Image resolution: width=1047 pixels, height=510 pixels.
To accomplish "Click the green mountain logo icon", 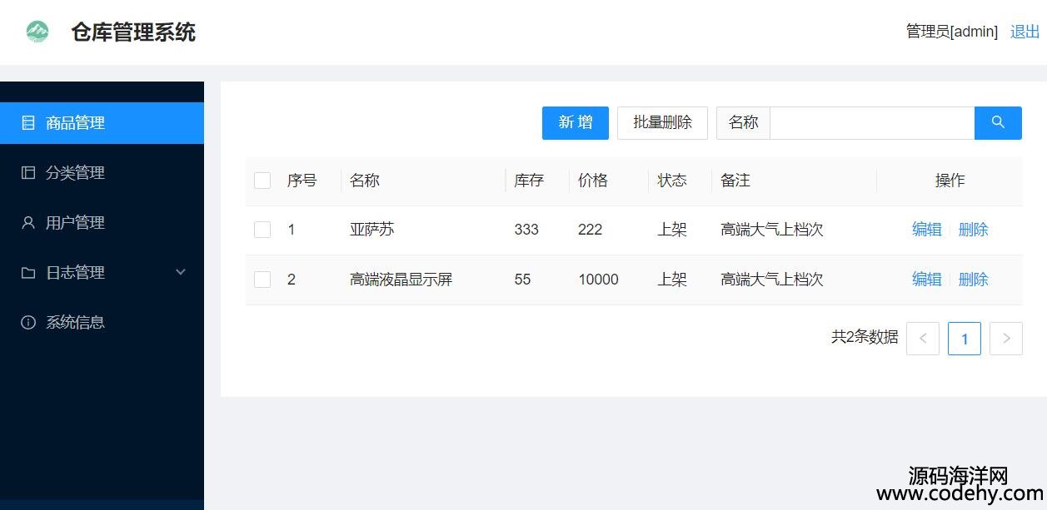I will pos(37,32).
